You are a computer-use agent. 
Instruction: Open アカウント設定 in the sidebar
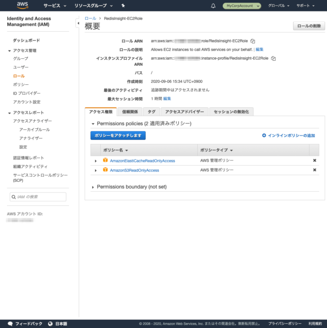click(27, 102)
